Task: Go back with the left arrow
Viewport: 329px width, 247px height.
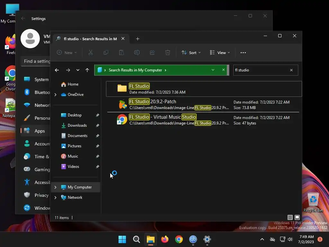Action: click(57, 70)
